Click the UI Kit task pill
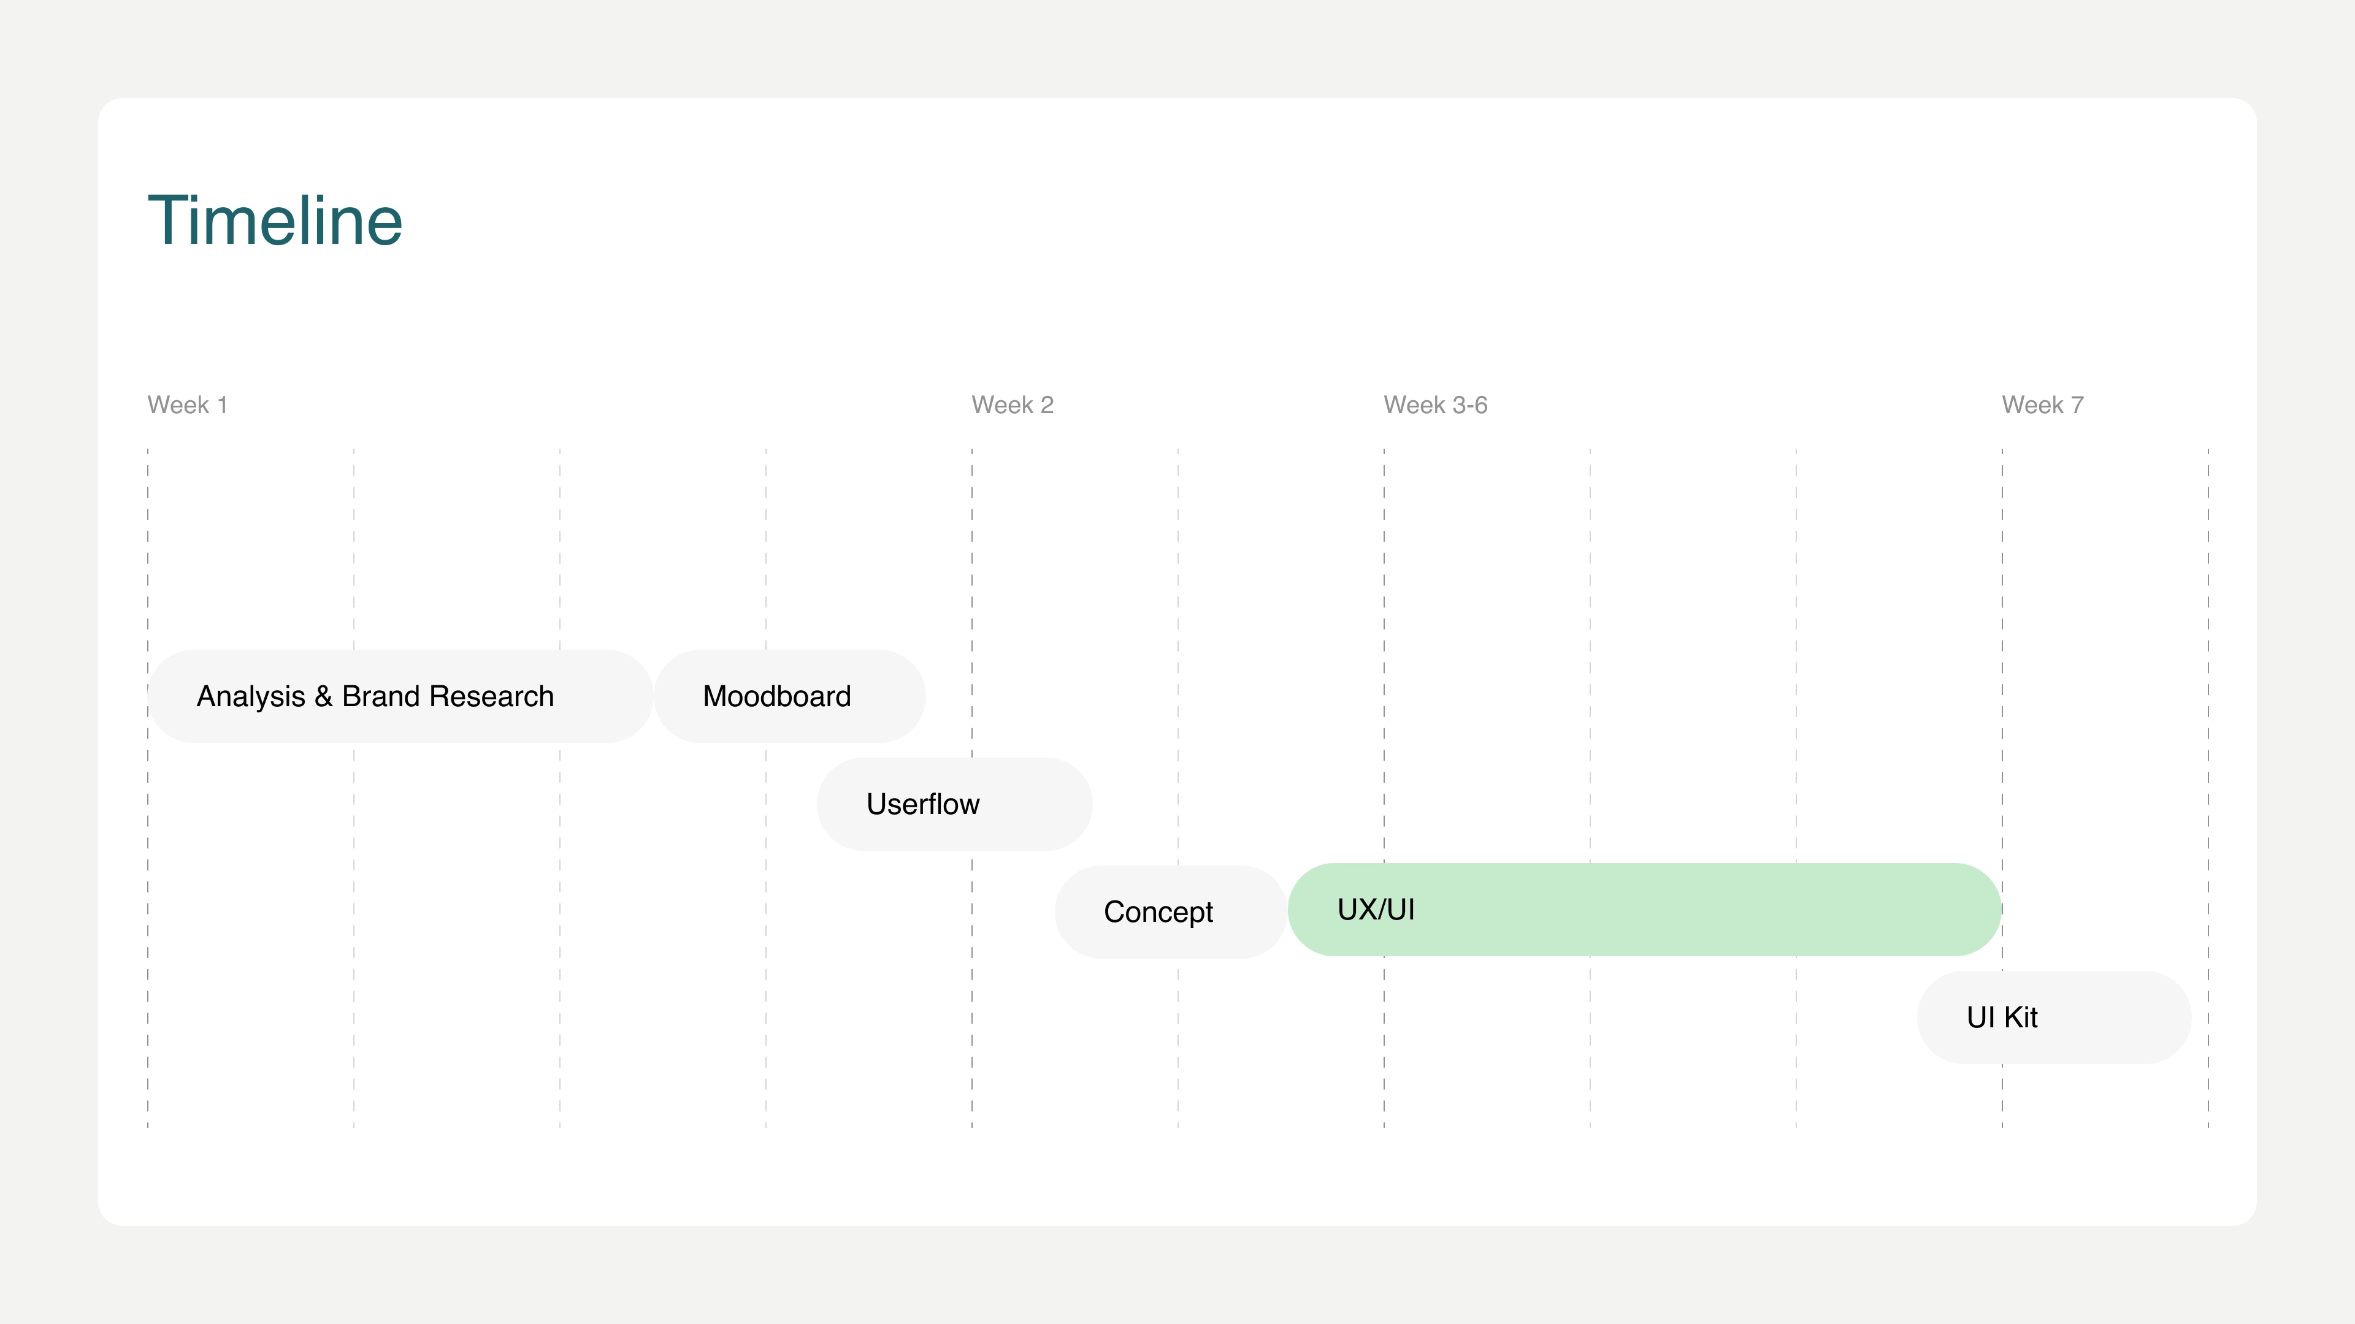 click(2053, 1017)
